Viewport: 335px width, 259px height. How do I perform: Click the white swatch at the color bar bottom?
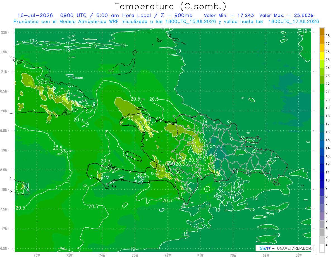tap(322, 248)
